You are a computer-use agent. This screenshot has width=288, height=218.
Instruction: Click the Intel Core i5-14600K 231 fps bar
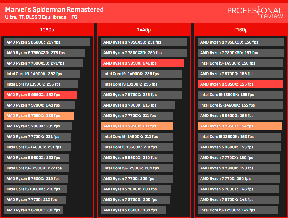click(37, 147)
